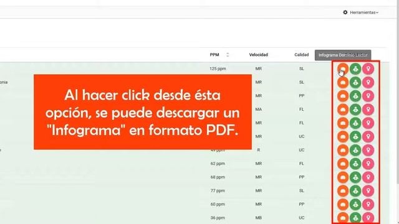The width and height of the screenshot is (399, 224).
Task: Click pink lightbulb icon in R velocity row
Action: tap(368, 150)
